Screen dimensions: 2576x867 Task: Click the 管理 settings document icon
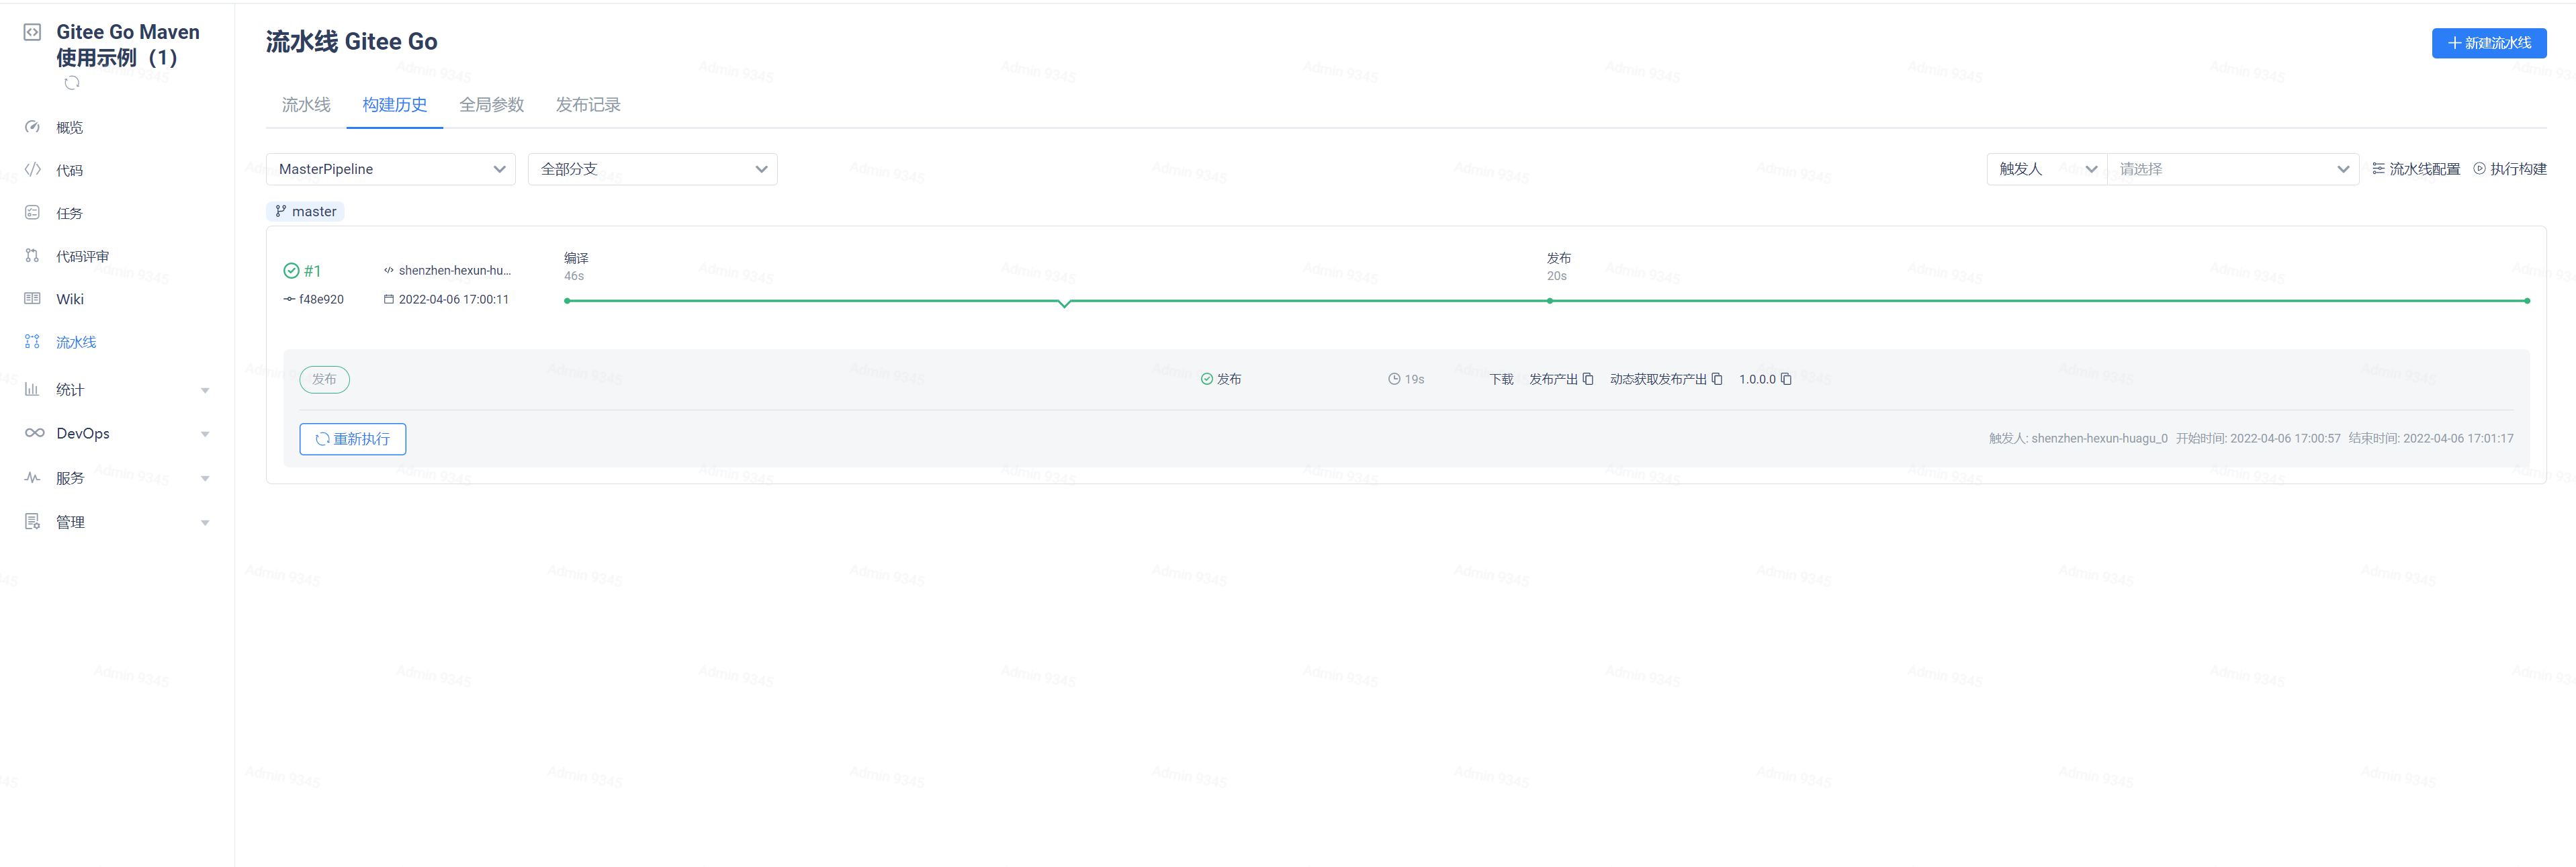(32, 522)
